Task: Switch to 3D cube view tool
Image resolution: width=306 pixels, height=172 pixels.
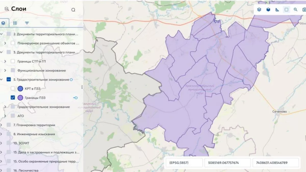Action: (268, 10)
